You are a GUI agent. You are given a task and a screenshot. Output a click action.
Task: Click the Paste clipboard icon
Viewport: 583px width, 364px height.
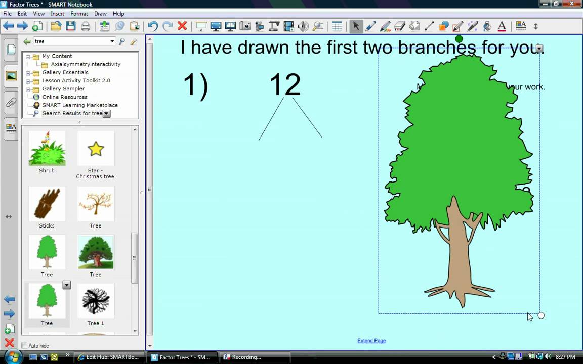click(134, 26)
